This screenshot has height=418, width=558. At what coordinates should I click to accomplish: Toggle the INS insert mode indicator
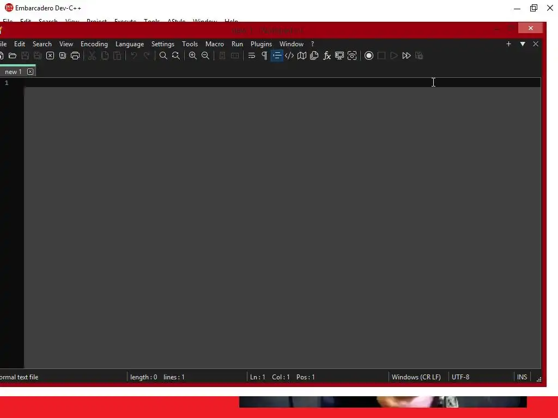coord(522,377)
